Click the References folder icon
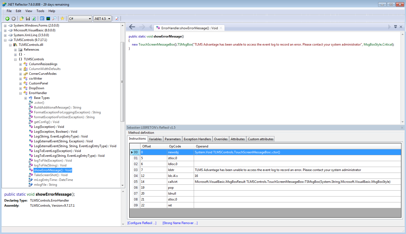The width and height of the screenshot is (406, 234). click(20, 50)
